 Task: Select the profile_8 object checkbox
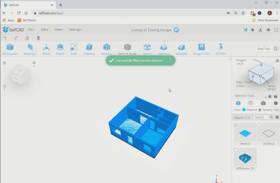(259, 125)
